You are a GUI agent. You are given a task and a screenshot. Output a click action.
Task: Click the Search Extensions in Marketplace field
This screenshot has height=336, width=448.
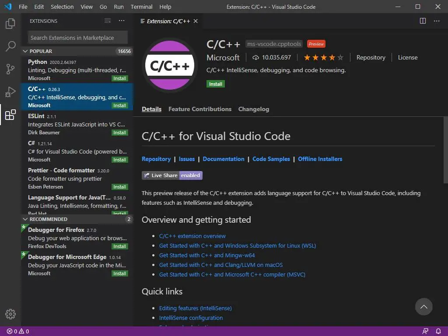point(78,38)
